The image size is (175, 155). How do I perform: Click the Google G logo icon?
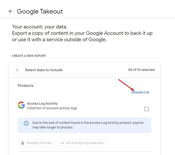tap(21, 105)
